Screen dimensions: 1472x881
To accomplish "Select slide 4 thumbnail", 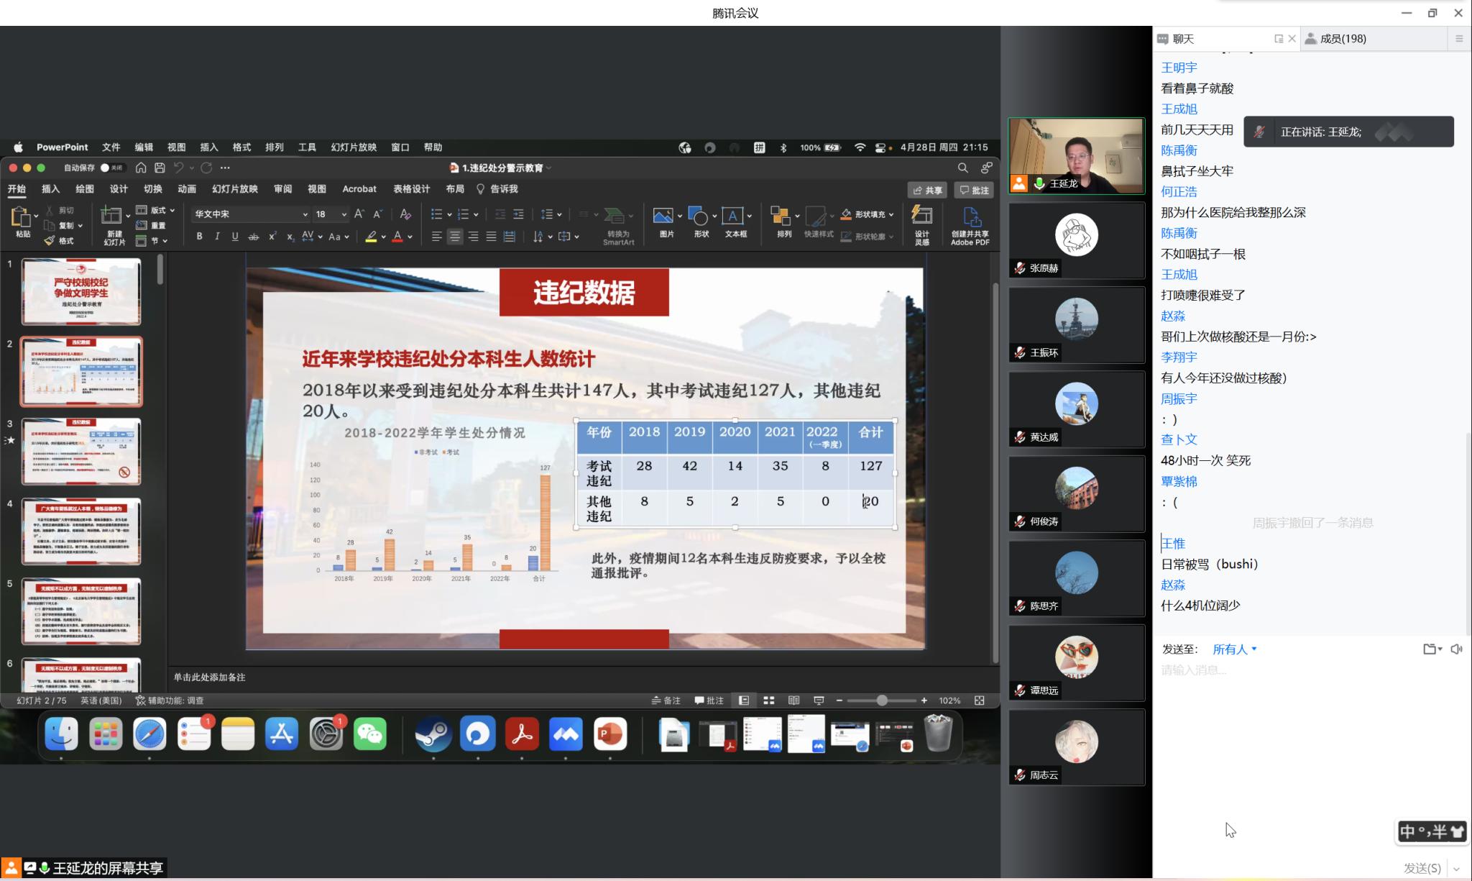I will click(81, 531).
